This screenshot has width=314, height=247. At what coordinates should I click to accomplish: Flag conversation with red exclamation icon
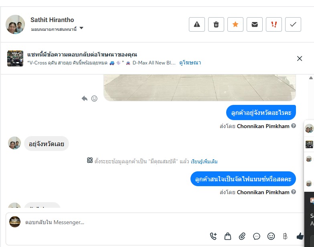tap(274, 24)
